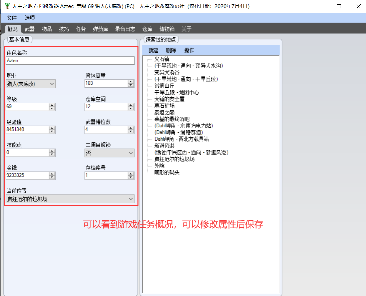The image size is (366, 296).
Task: Select 泰坦之巅 in the location list
Action: 164,112
